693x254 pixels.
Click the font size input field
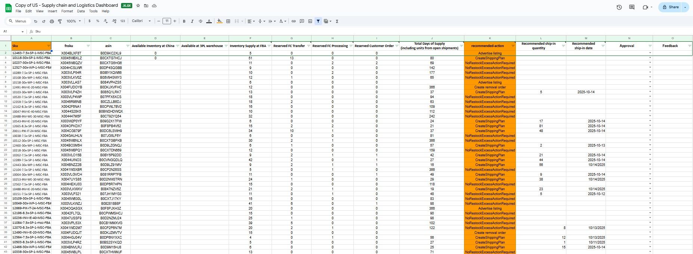167,21
